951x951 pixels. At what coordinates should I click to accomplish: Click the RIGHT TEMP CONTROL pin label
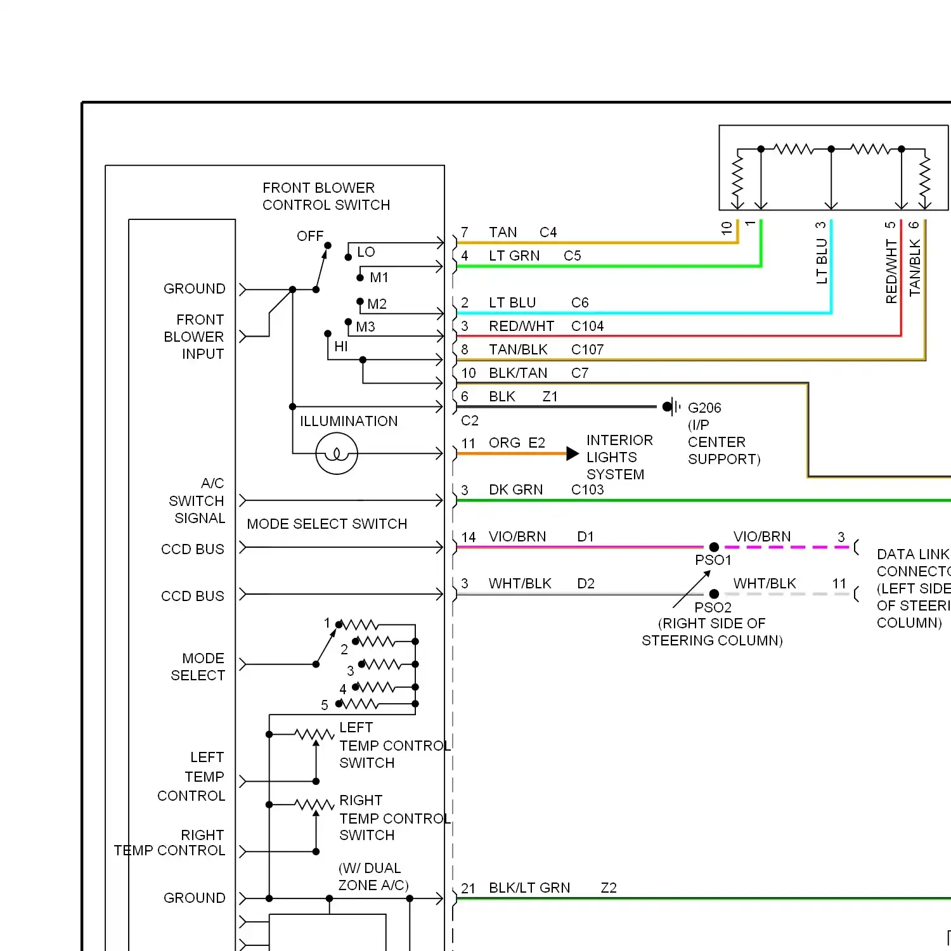tap(169, 843)
